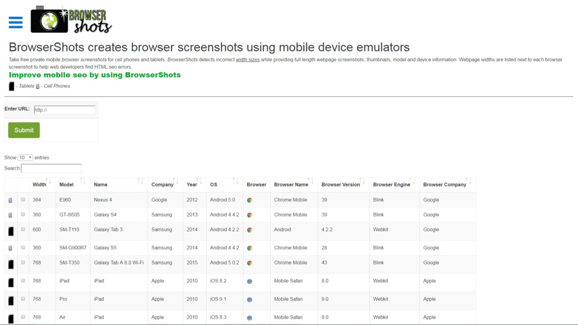Screen dimensions: 578x325
Task: Click the tablet device icon in the Galaxy Tab 3 row
Action: tap(11, 231)
